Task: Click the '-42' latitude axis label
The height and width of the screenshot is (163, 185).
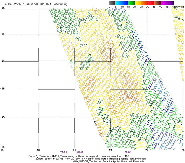Action: (2, 34)
